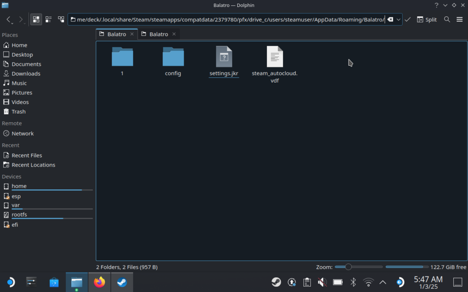Open the clipboard icon in the system tray
Image resolution: width=468 pixels, height=292 pixels.
(x=307, y=282)
